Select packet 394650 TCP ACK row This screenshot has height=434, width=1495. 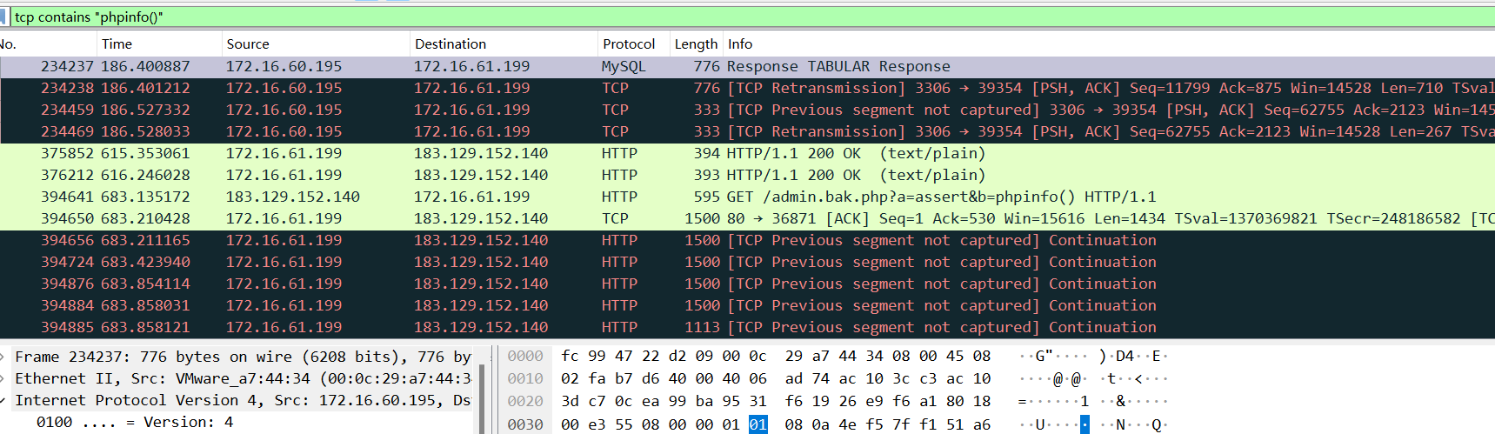tap(747, 218)
